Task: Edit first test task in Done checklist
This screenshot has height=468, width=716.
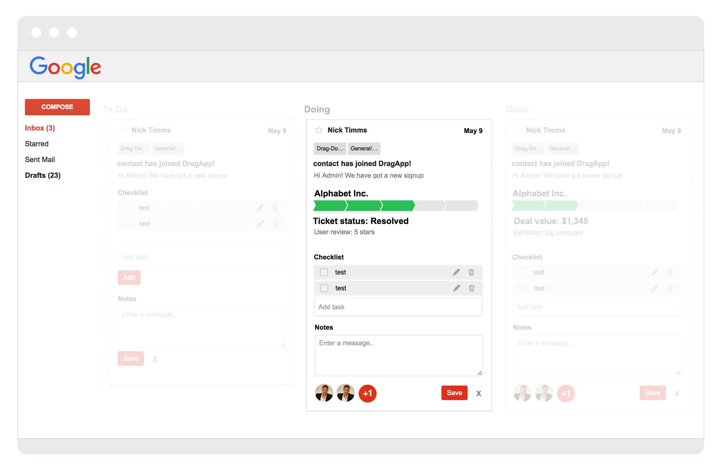Action: point(655,272)
